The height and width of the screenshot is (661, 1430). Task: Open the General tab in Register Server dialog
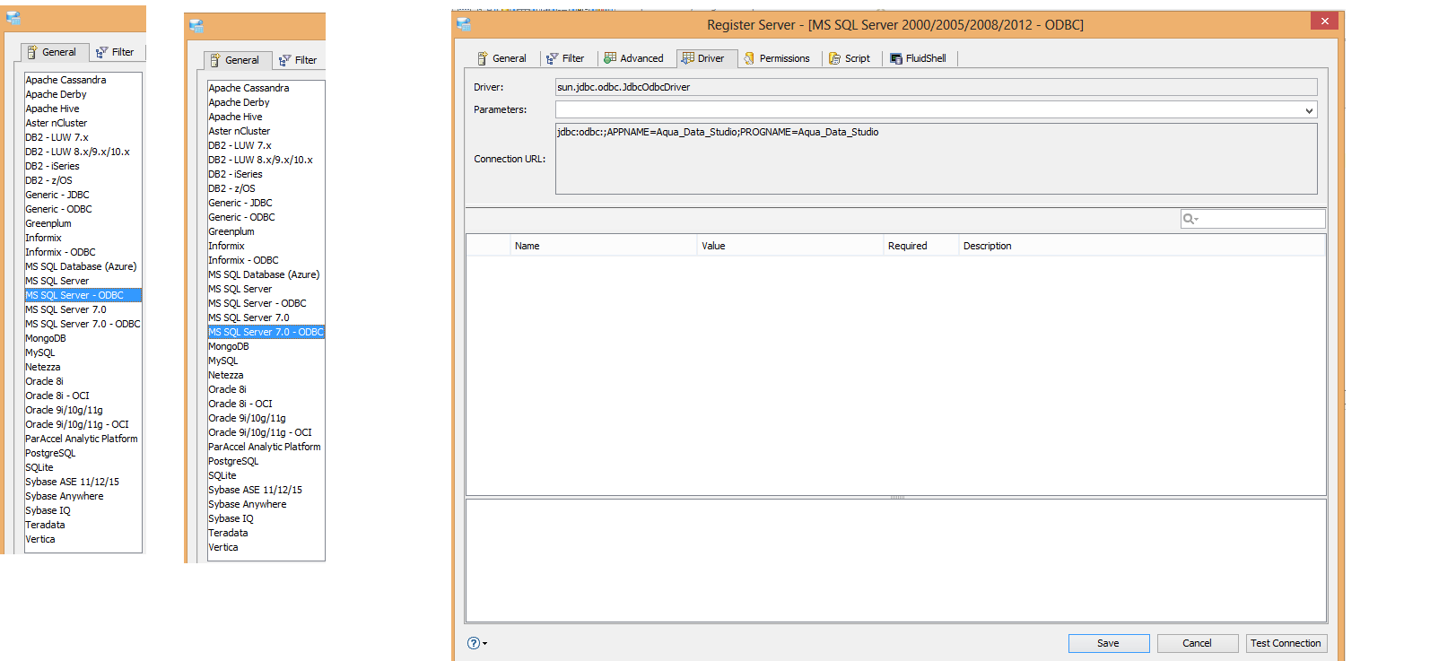(501, 58)
